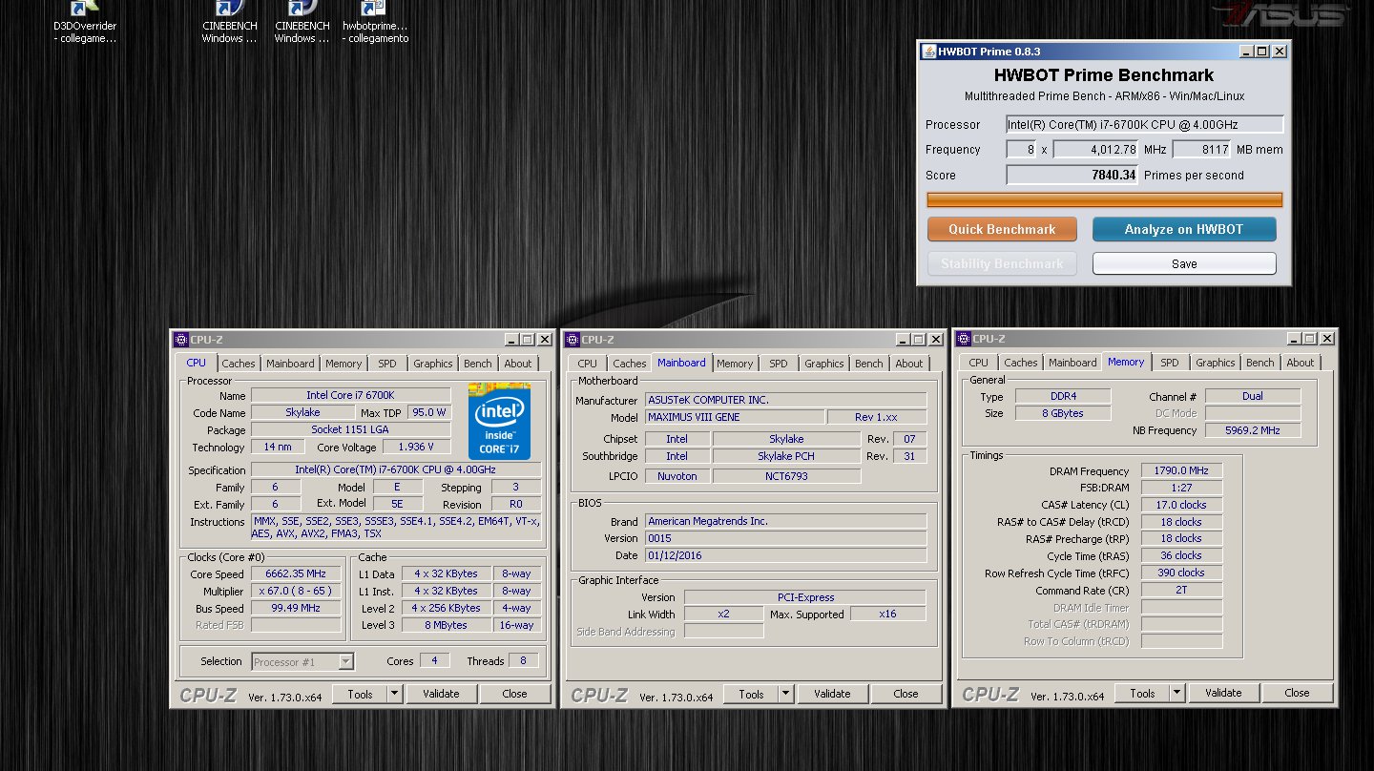
Task: Click the 7840.34 score field
Action: 1072,175
